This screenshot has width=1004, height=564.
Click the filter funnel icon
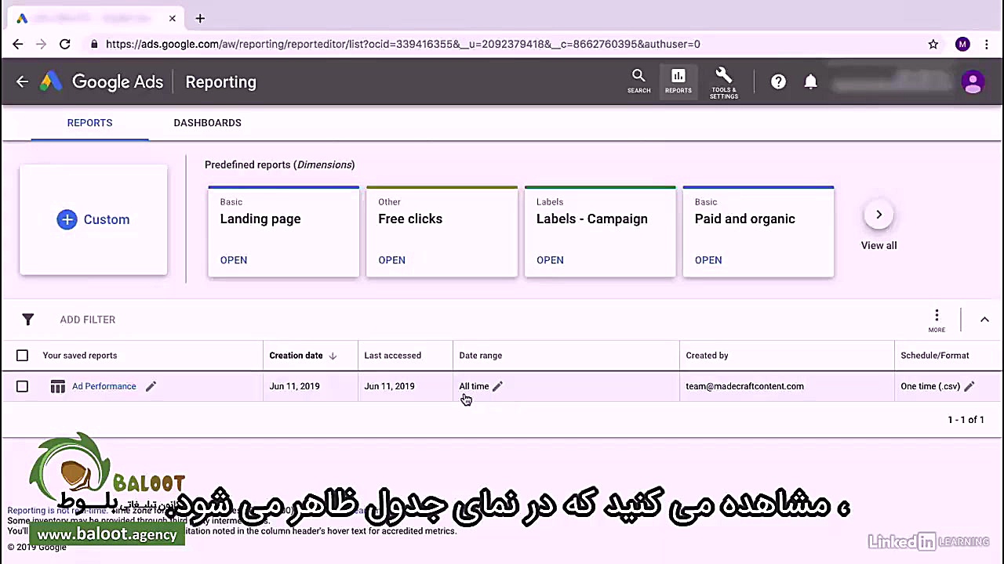tap(28, 320)
